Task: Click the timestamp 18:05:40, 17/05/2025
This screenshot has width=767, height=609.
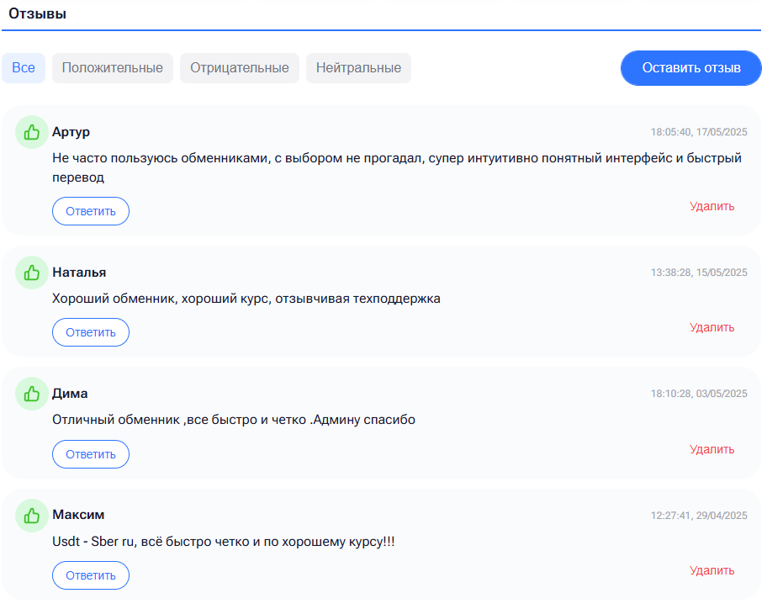Action: click(x=699, y=132)
